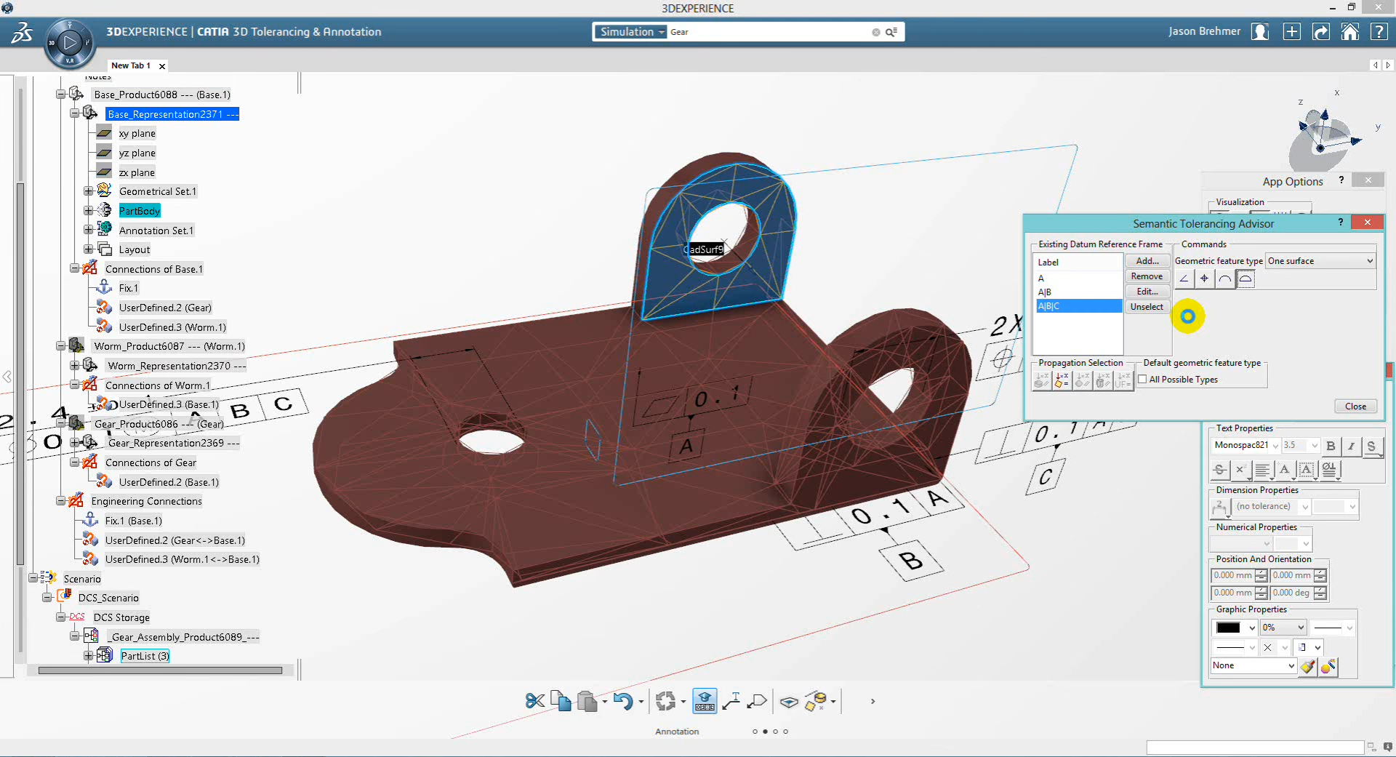Click the point geometric feature type icon

[1203, 279]
